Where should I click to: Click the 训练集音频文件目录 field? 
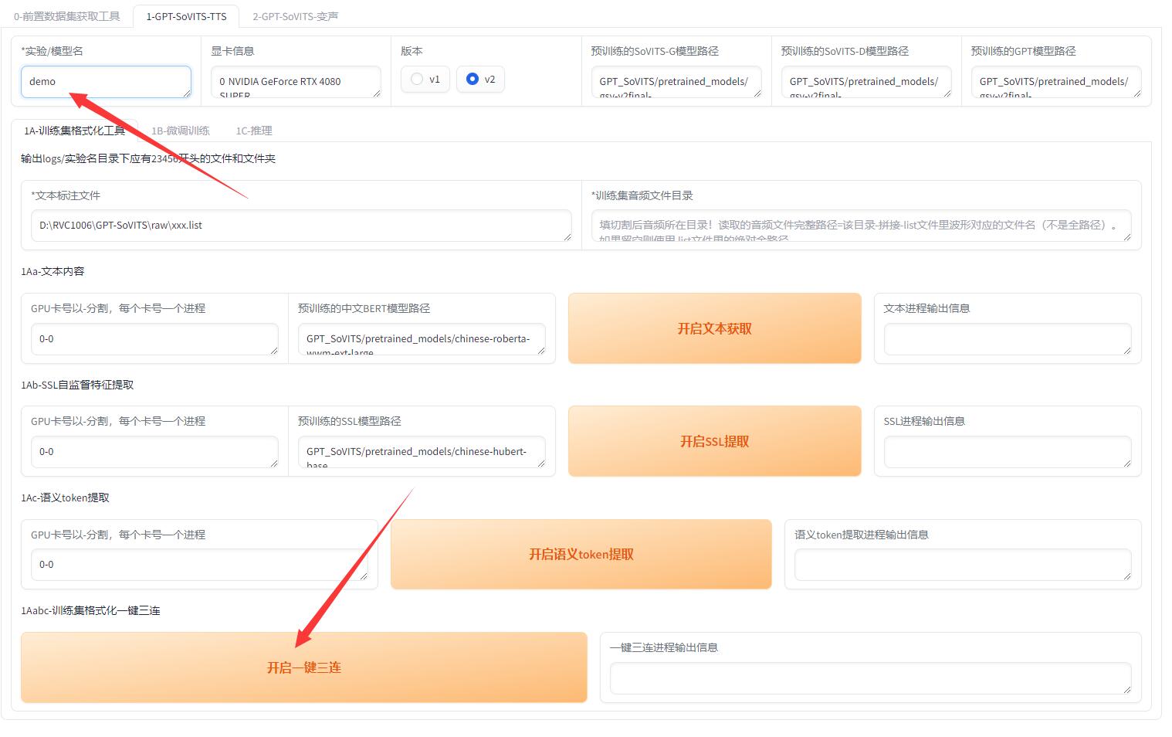click(861, 226)
